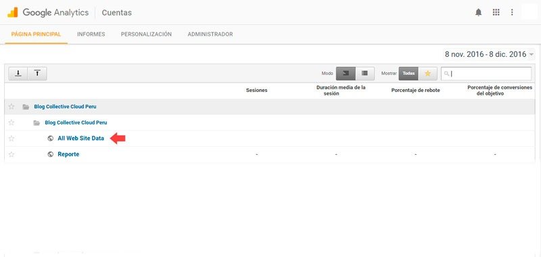Click the Duración media de la sesión header
This screenshot has height=257, width=541.
tap(341, 91)
